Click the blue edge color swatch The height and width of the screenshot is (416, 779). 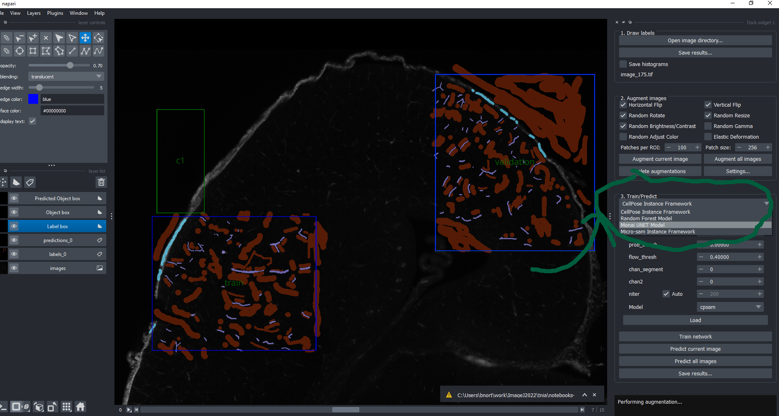point(33,99)
